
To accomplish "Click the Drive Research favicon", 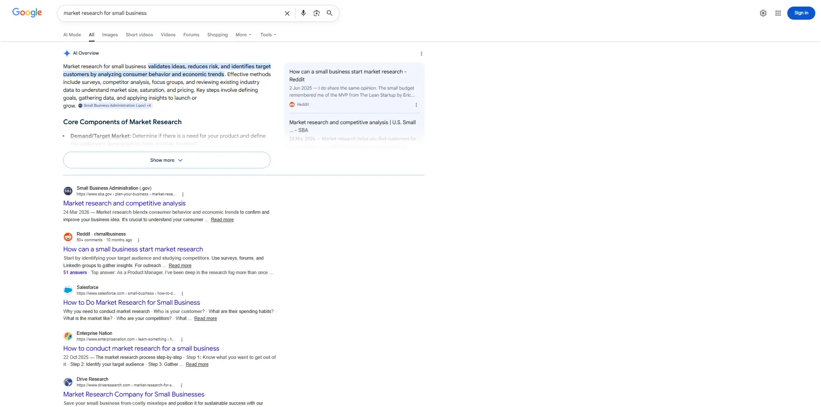I will pos(68,382).
